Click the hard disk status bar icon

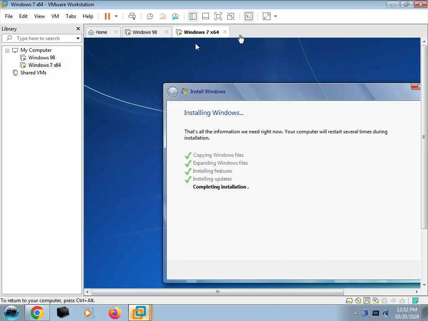tap(349, 301)
